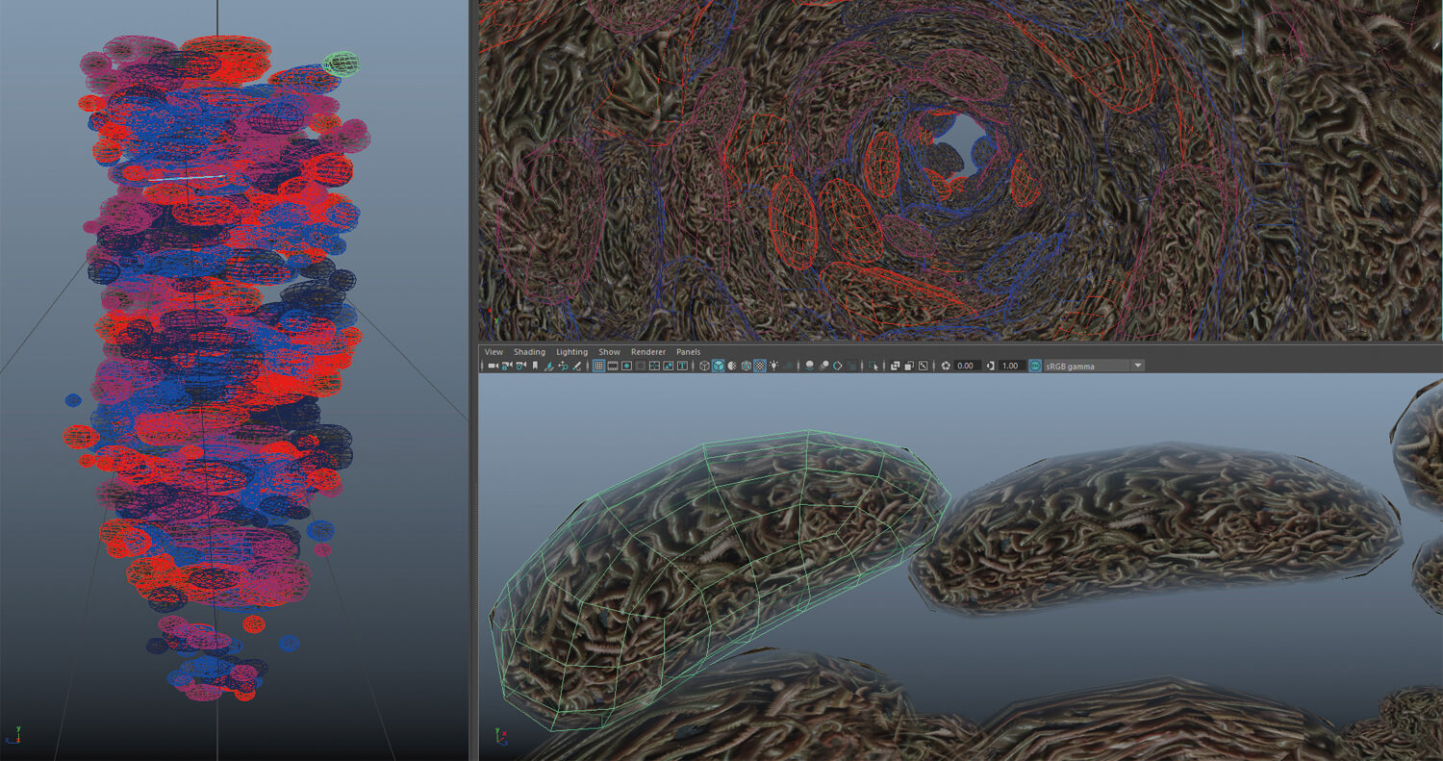Toggle smooth shade all mode
This screenshot has height=761, width=1443.
pyautogui.click(x=718, y=366)
